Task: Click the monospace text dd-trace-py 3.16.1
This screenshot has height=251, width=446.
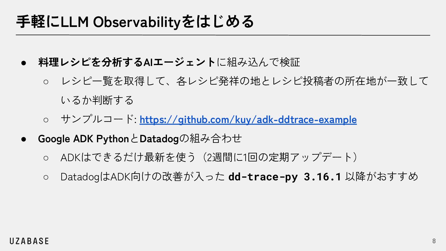Action: (285, 177)
